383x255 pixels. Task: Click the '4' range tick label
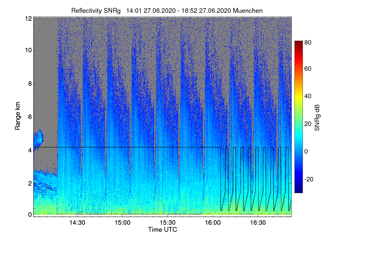[30, 150]
